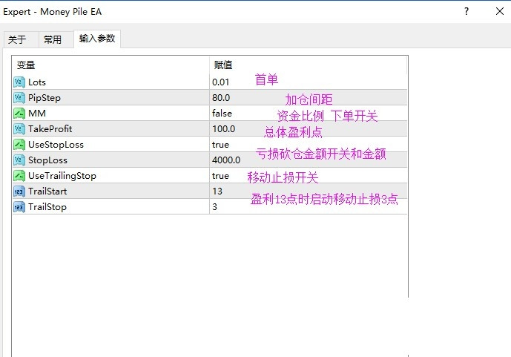Toggle the UseTrailingStop value true
The height and width of the screenshot is (357, 511).
[x=220, y=176]
